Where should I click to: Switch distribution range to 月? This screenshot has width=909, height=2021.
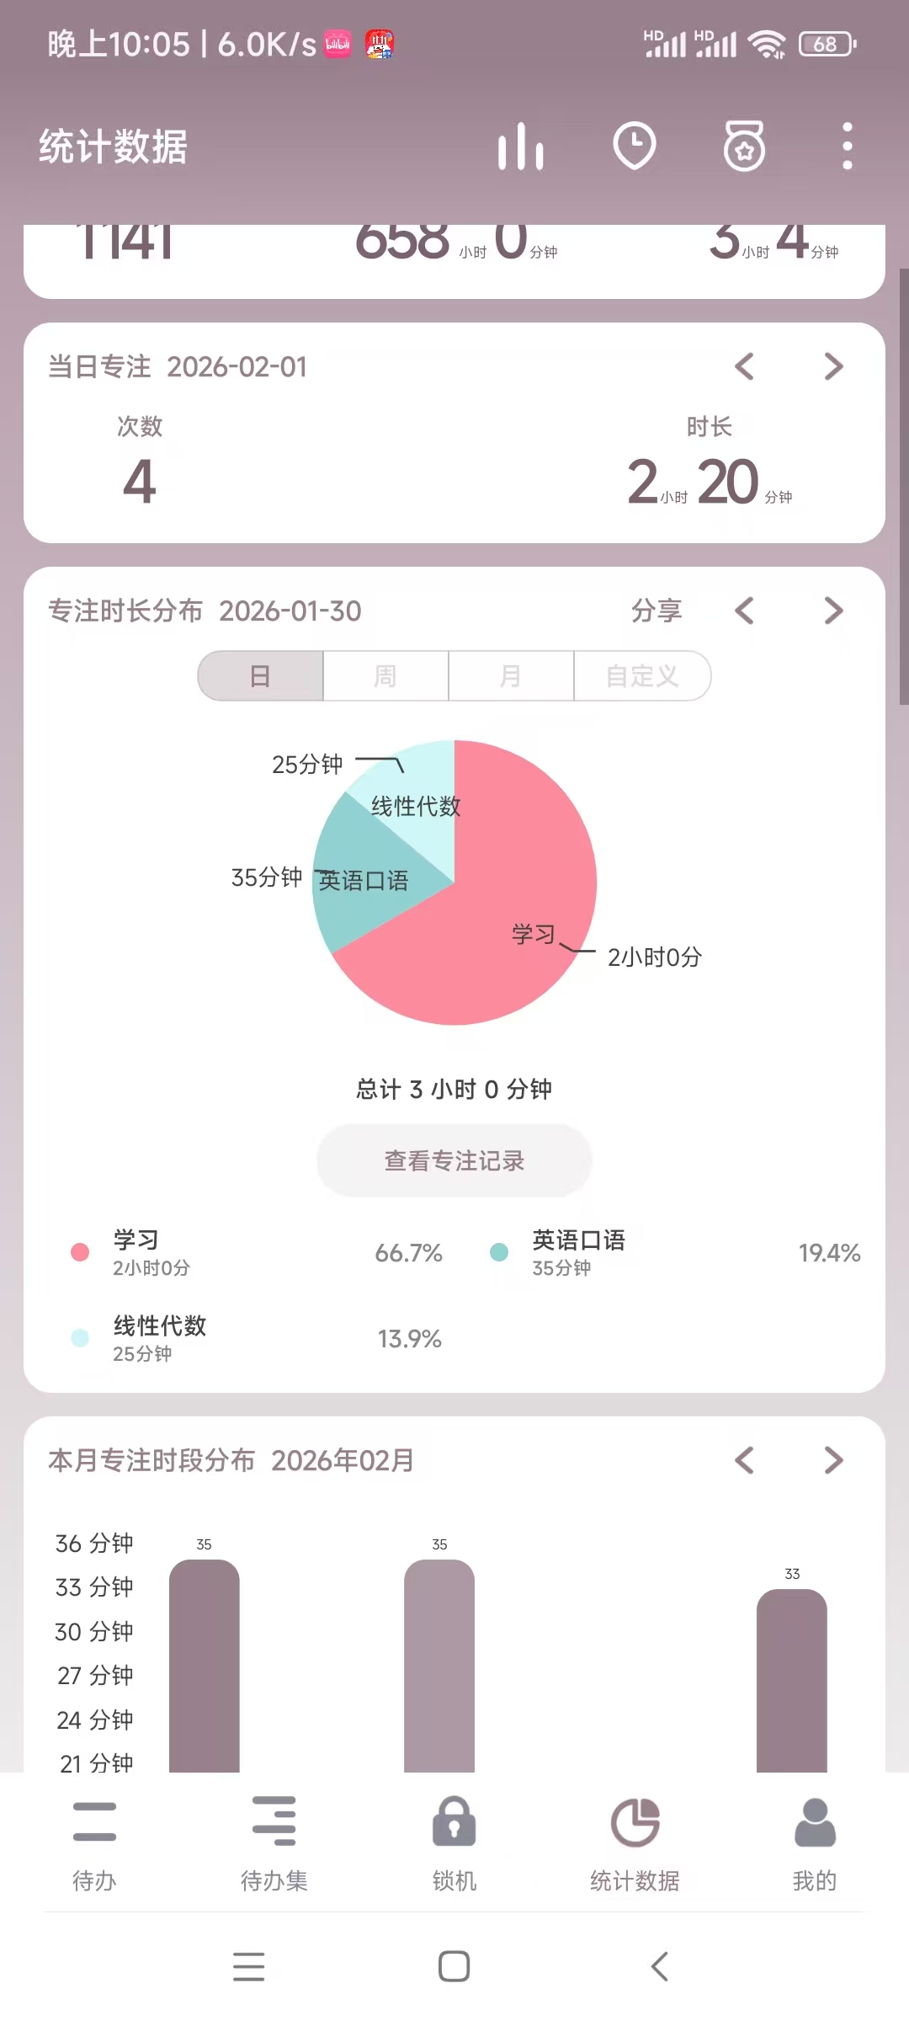coord(511,675)
